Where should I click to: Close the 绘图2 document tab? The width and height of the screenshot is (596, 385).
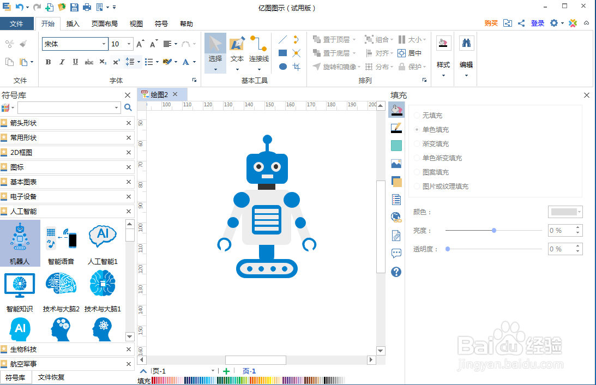tap(175, 94)
